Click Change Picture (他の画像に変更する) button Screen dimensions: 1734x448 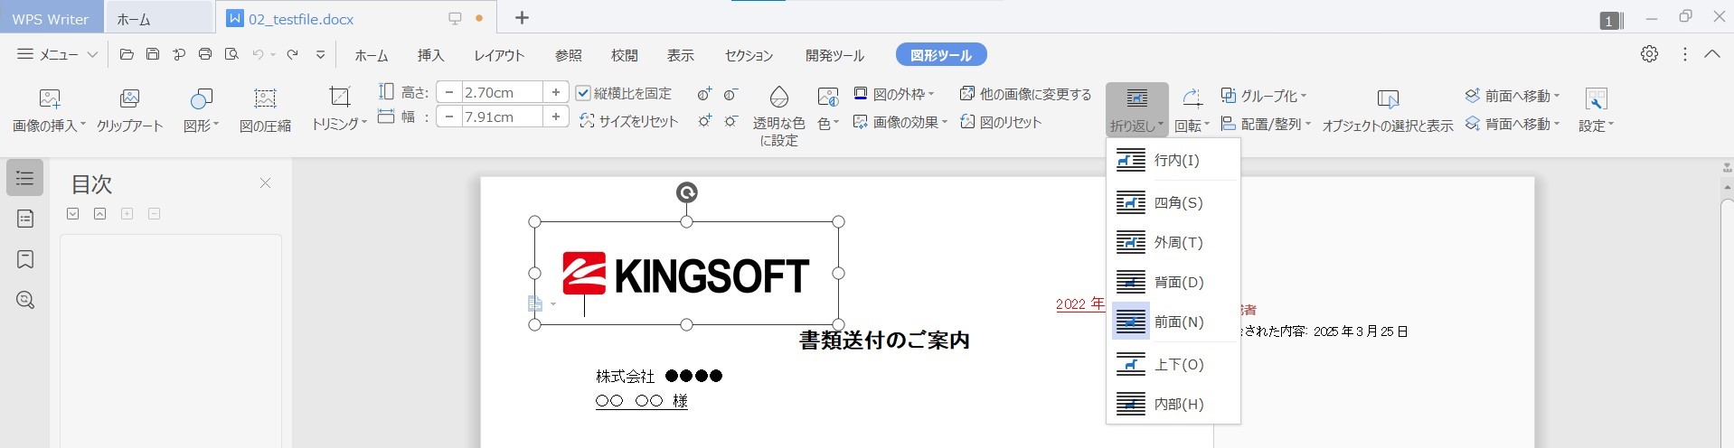1025,94
